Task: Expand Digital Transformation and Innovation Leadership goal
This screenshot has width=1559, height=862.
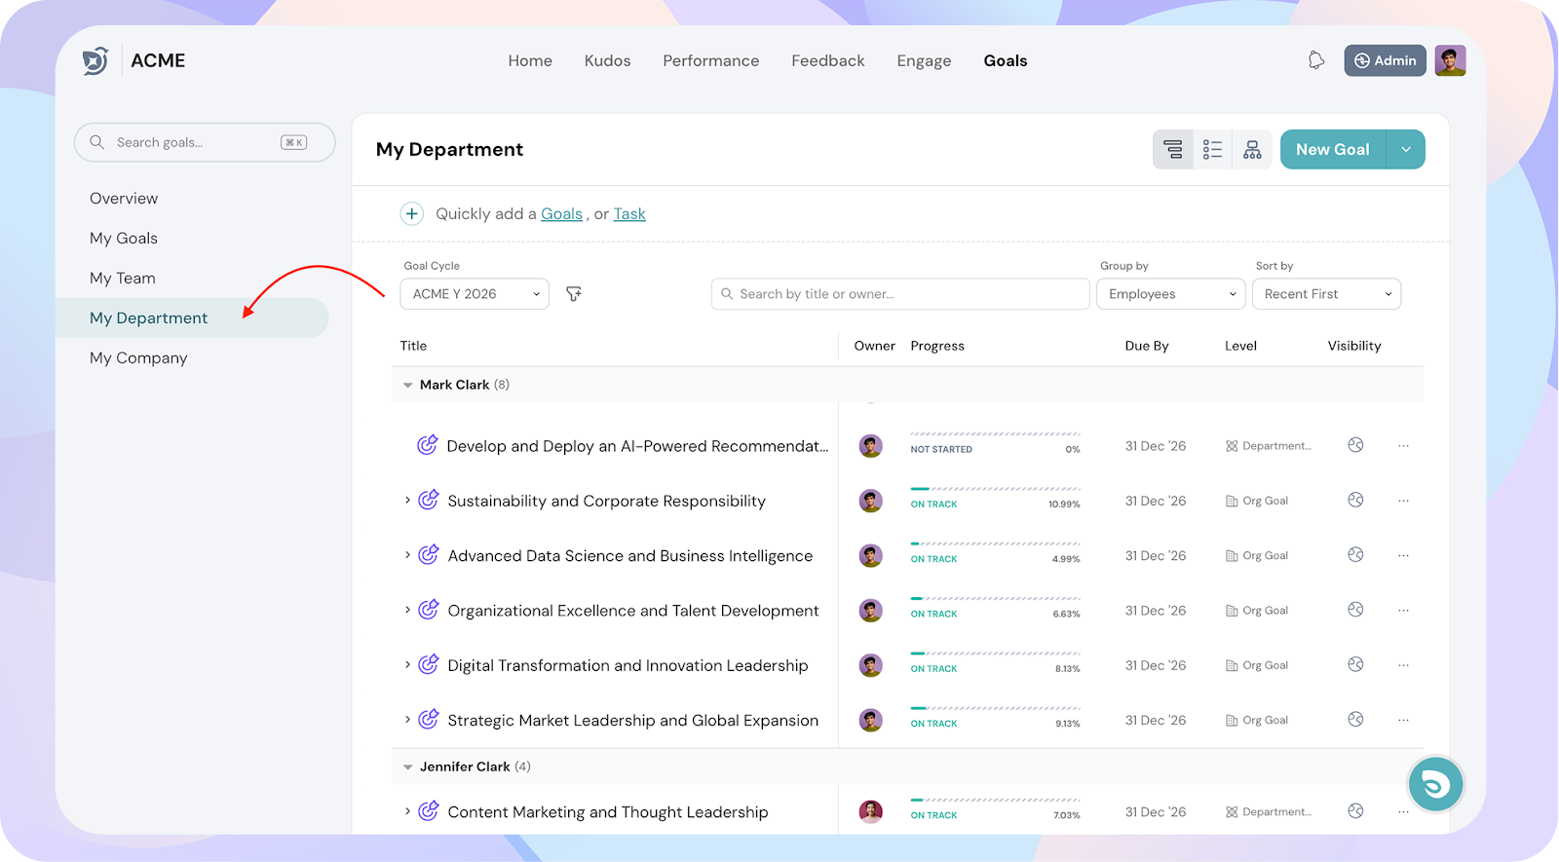Action: tap(407, 664)
